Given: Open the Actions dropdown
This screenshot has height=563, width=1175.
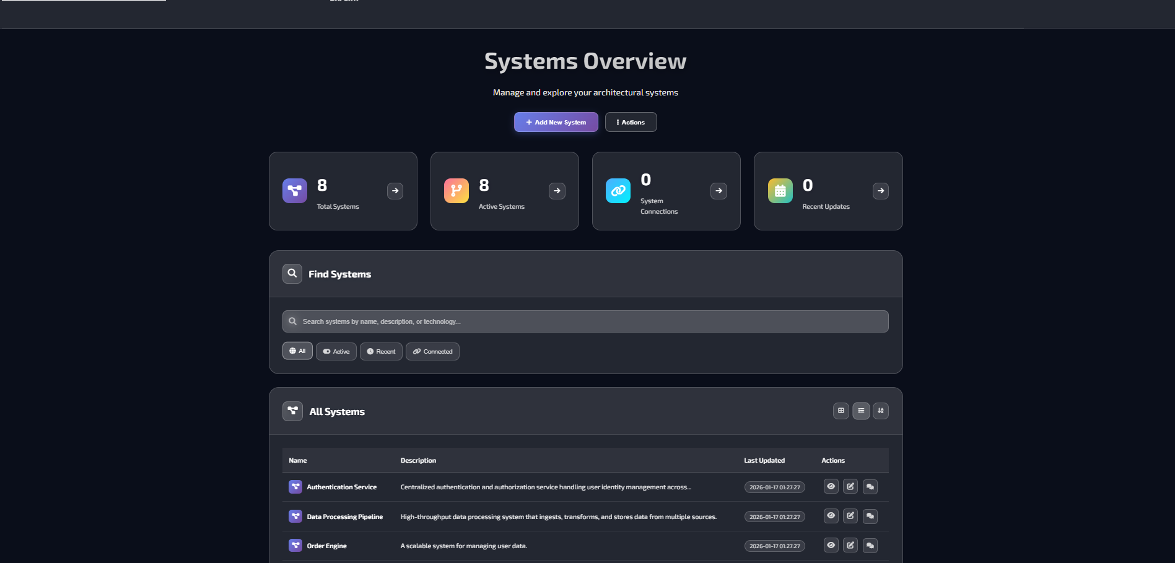Looking at the screenshot, I should 631,122.
